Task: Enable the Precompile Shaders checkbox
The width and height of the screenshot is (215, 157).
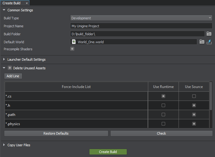Action: click(72, 49)
